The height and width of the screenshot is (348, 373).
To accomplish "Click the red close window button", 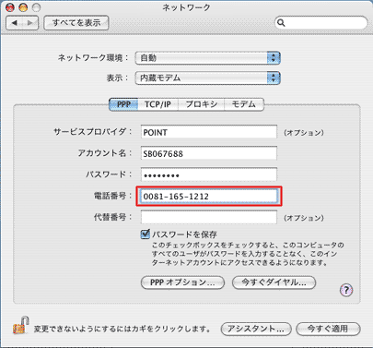I will coord(10,7).
